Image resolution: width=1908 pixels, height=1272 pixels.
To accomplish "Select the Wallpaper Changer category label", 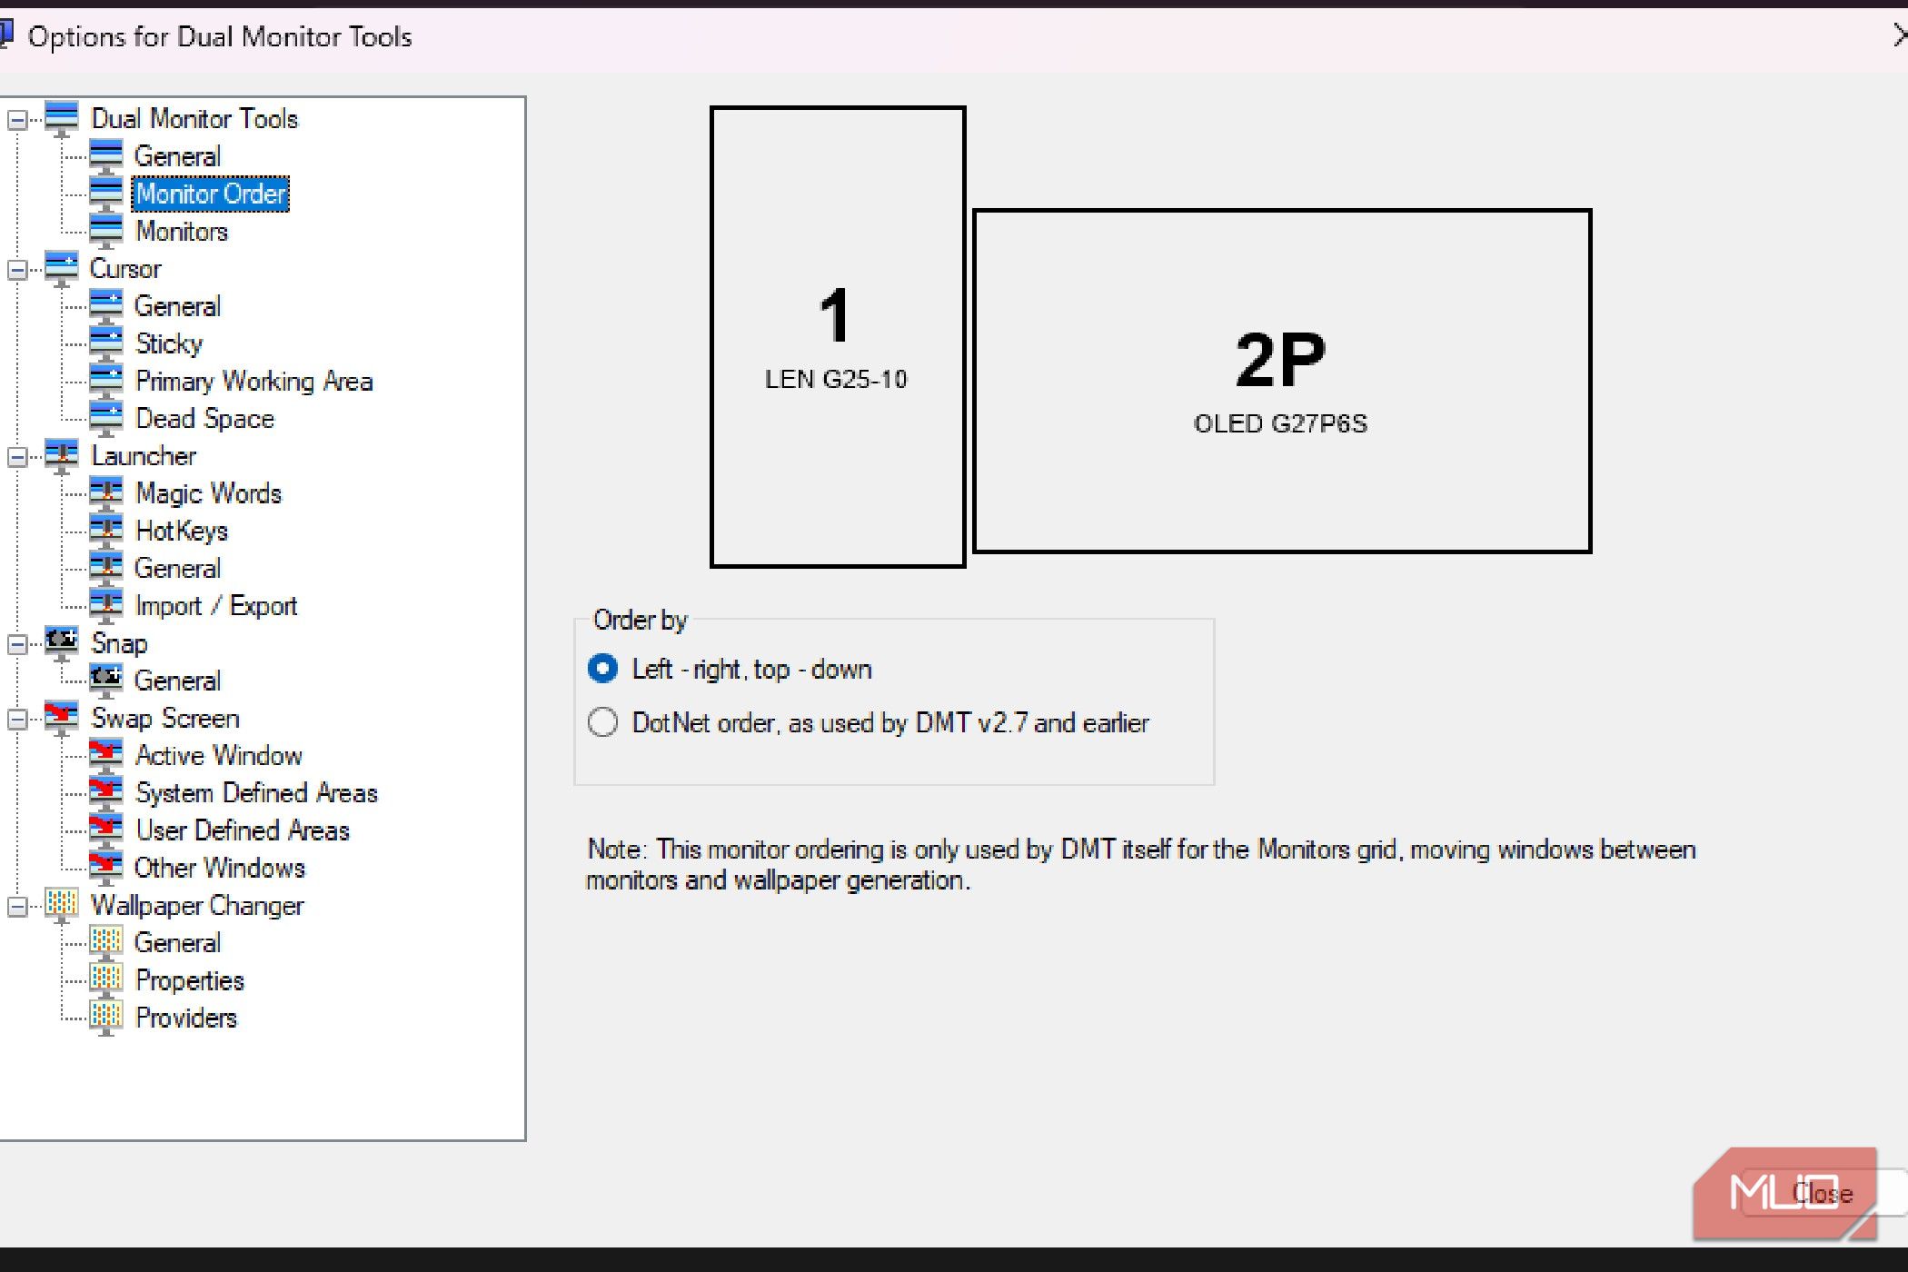I will point(197,905).
